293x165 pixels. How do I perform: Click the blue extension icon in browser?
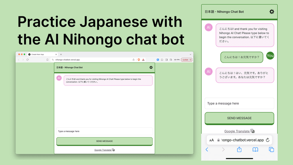[x=158, y=60]
